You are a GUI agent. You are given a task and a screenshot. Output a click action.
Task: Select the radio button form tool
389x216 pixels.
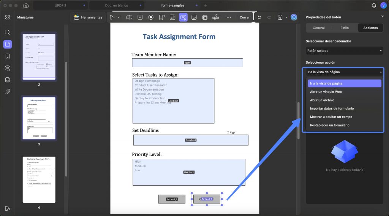(x=151, y=17)
